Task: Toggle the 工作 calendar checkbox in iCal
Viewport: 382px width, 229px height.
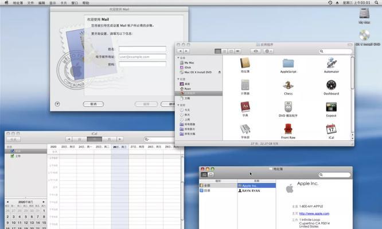Action: (12, 156)
